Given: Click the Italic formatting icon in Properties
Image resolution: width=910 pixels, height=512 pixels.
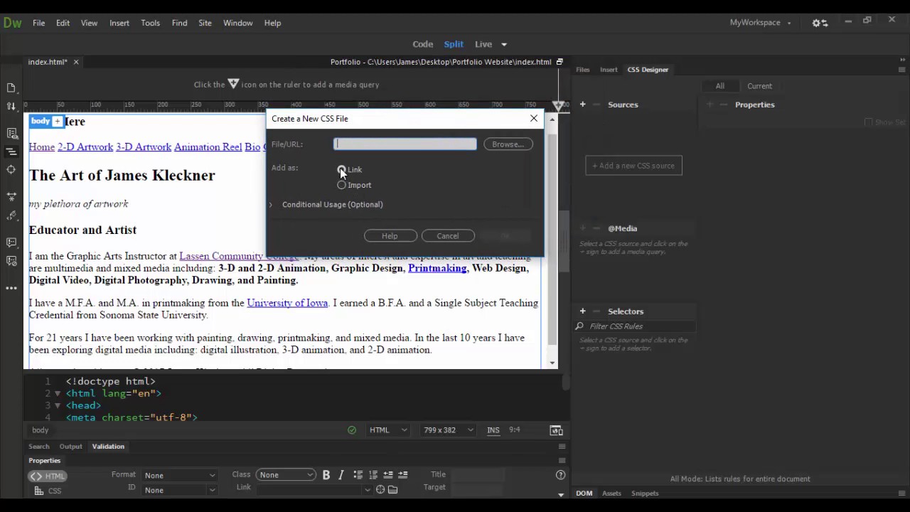Looking at the screenshot, I should click(x=341, y=475).
